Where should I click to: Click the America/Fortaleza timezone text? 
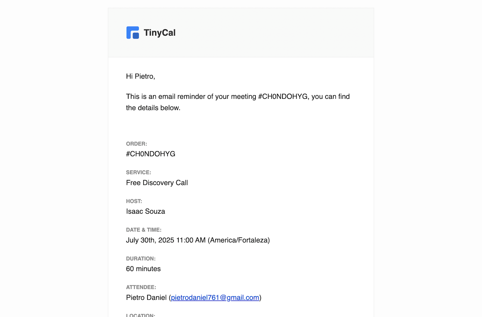click(239, 240)
